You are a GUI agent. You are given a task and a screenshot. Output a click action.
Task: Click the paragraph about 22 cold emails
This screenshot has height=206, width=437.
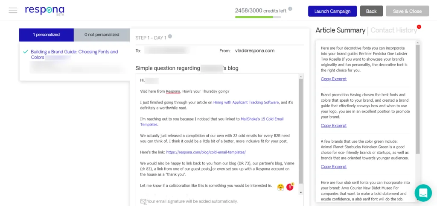[215, 138]
